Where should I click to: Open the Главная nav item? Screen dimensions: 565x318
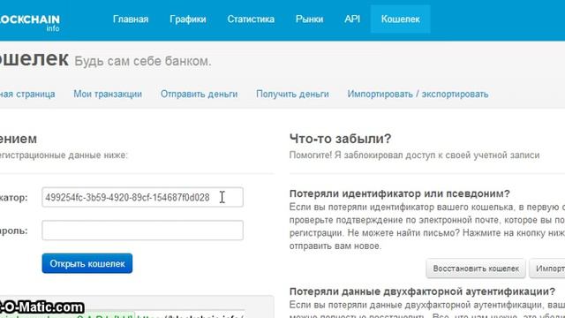pyautogui.click(x=131, y=19)
